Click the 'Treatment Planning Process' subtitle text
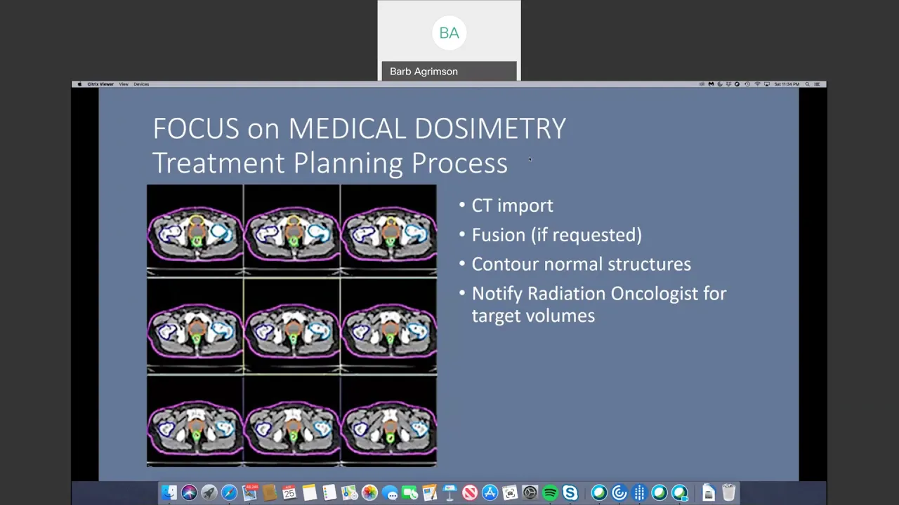 tap(329, 163)
